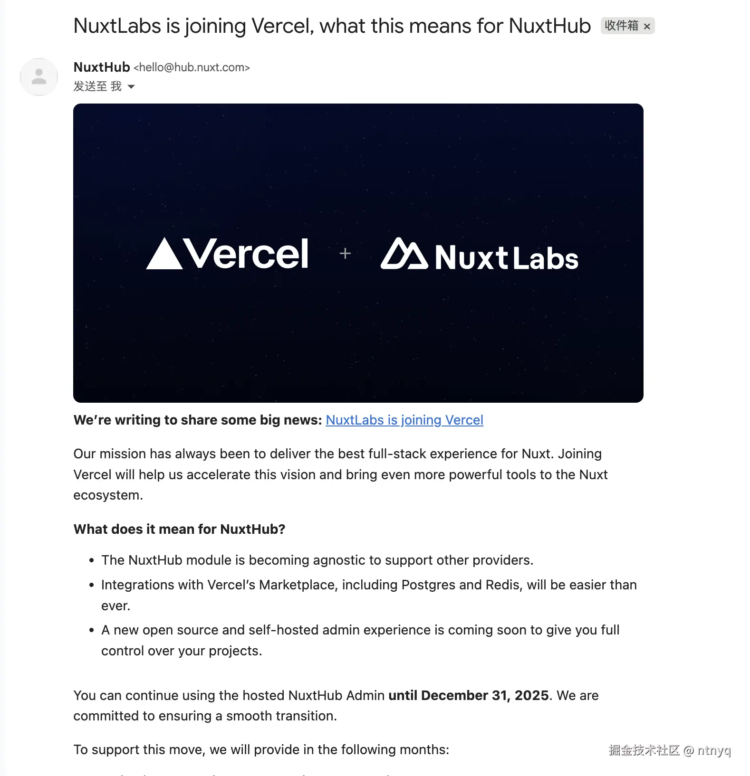
Task: Click the email subject title
Action: click(332, 26)
